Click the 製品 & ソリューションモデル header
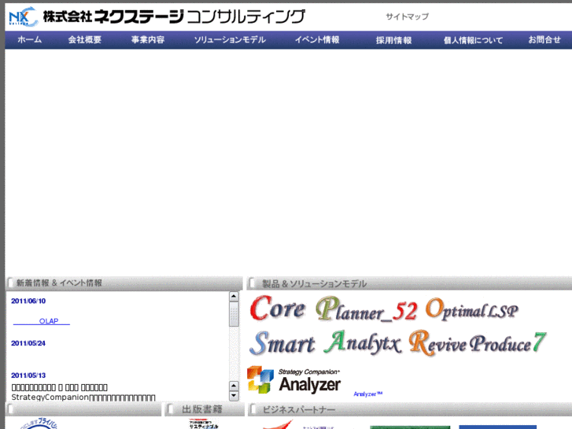Screen dimensions: 572x429 (x=409, y=283)
